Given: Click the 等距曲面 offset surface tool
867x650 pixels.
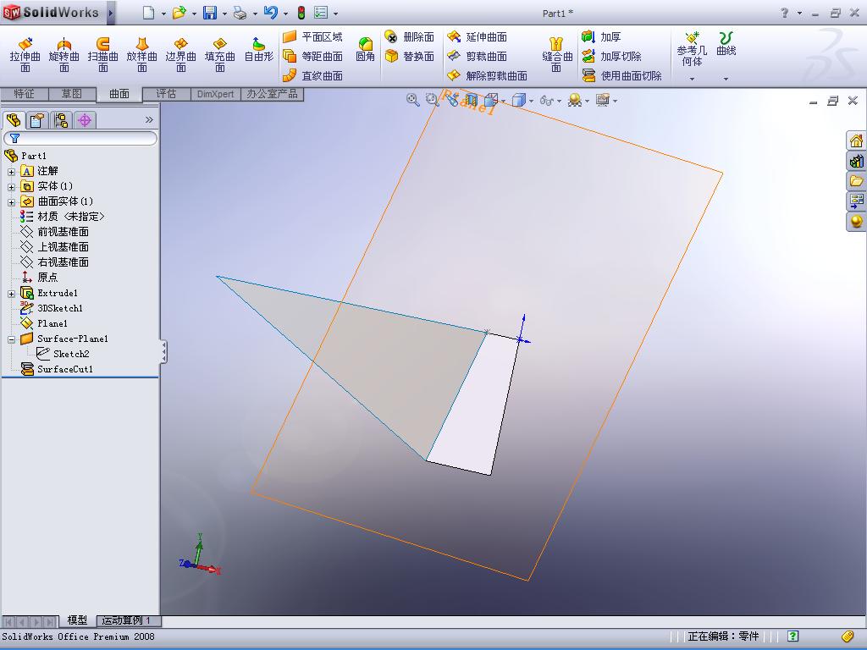Looking at the screenshot, I should [313, 57].
